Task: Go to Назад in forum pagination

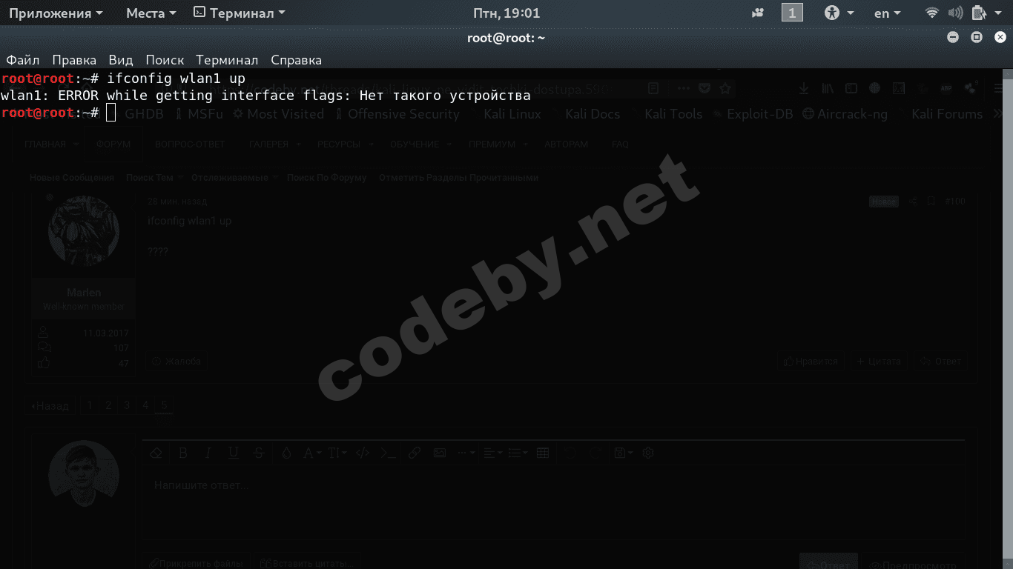Action: tap(51, 405)
